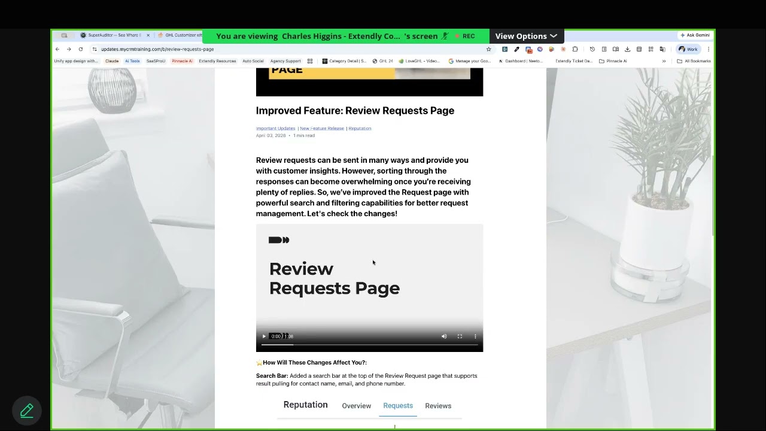This screenshot has height=431, width=766.
Task: Open the annotation pencil tool
Action: pyautogui.click(x=27, y=411)
